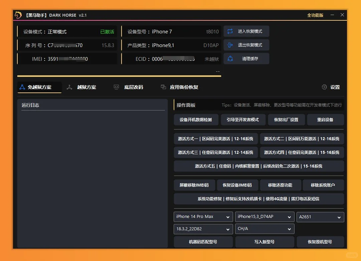Click the copy icon beside 应用备份恢复
The image size is (361, 261).
point(163,87)
